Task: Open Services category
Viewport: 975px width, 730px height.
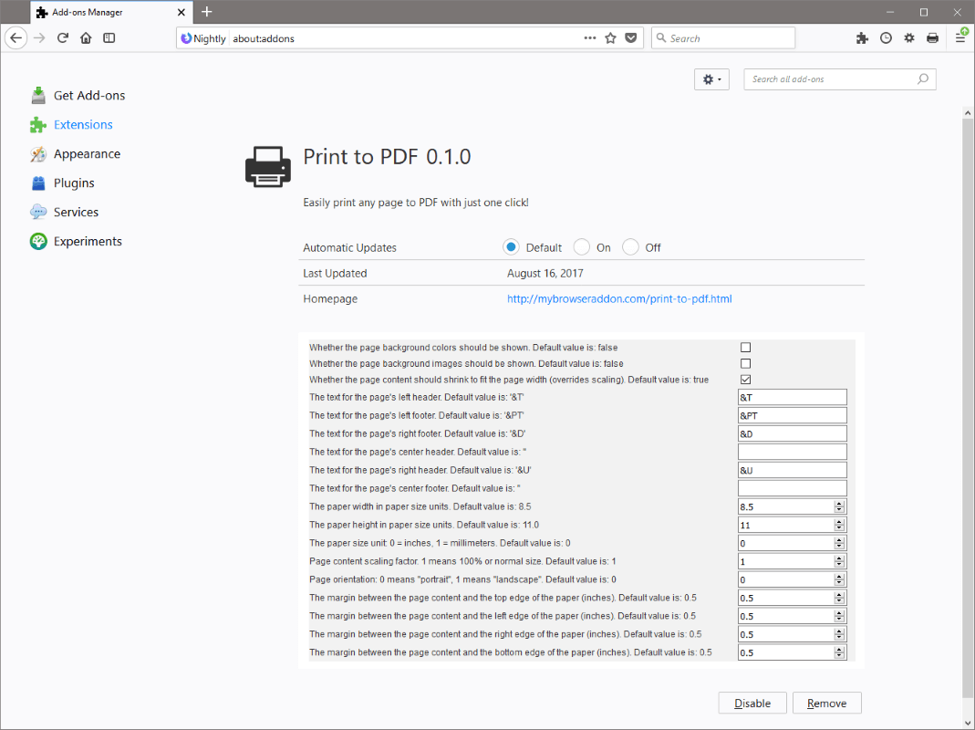Action: point(64,213)
